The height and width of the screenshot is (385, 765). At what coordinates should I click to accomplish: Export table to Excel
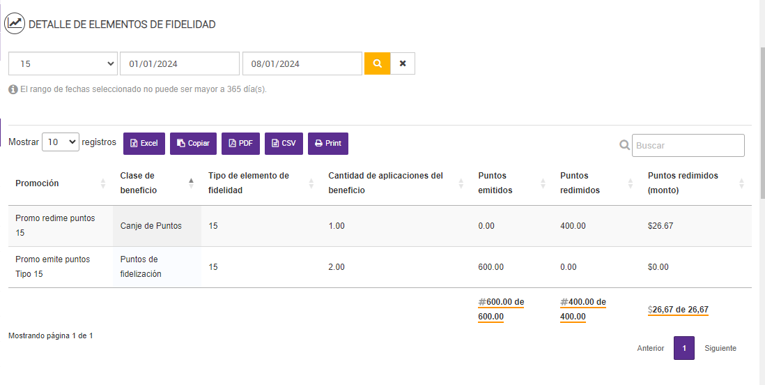pyautogui.click(x=144, y=143)
